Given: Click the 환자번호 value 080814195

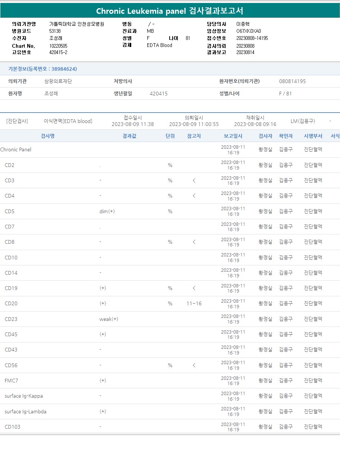Looking at the screenshot, I should point(292,81).
